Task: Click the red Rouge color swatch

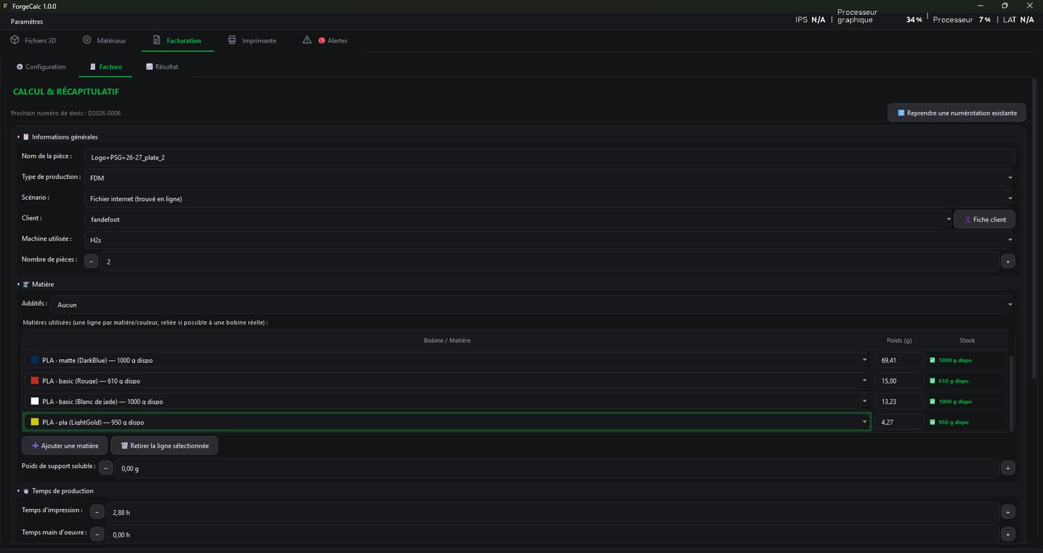Action: [x=34, y=381]
